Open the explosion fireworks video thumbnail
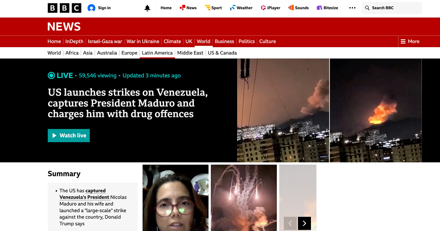Image resolution: width=440 pixels, height=231 pixels. click(x=244, y=198)
